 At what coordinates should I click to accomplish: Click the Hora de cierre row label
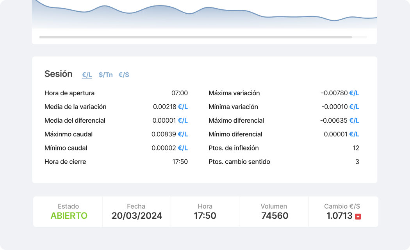pyautogui.click(x=65, y=162)
